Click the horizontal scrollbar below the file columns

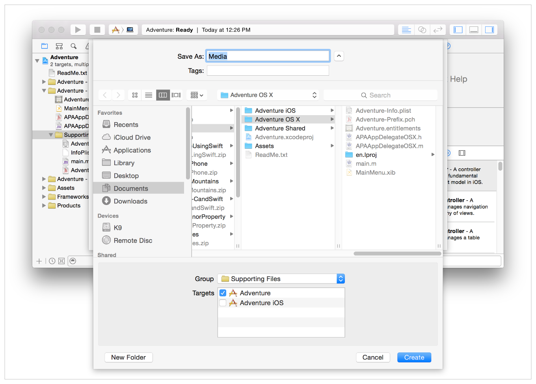click(396, 254)
